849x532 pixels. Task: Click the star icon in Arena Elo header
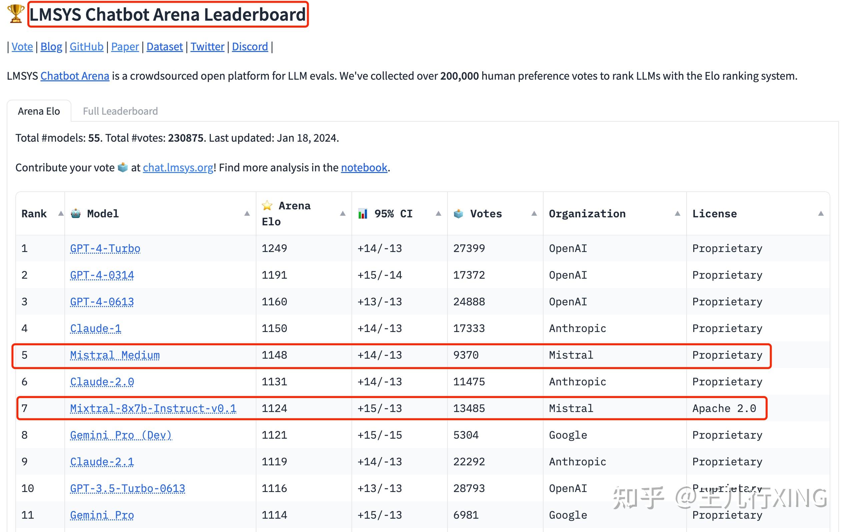[x=267, y=205]
